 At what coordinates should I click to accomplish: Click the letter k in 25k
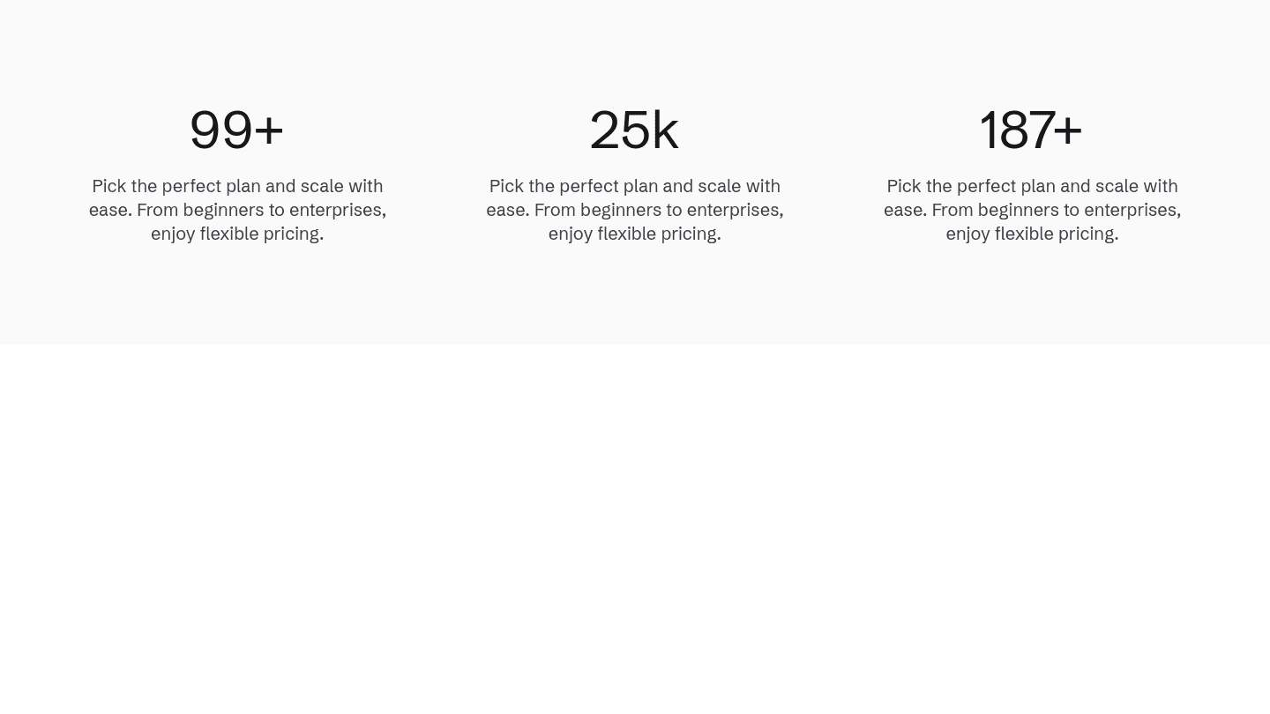[665, 130]
